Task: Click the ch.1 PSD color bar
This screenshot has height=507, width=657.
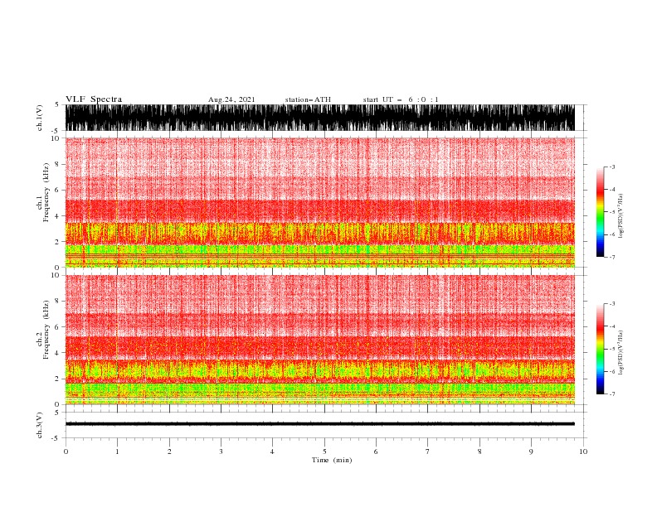Action: [x=600, y=212]
